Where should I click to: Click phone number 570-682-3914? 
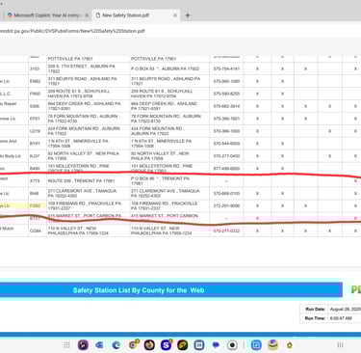pos(226,106)
